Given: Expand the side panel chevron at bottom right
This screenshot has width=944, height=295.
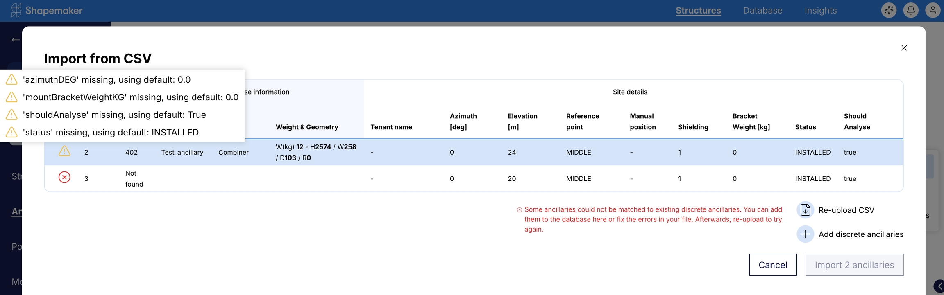Looking at the screenshot, I should pos(938,286).
